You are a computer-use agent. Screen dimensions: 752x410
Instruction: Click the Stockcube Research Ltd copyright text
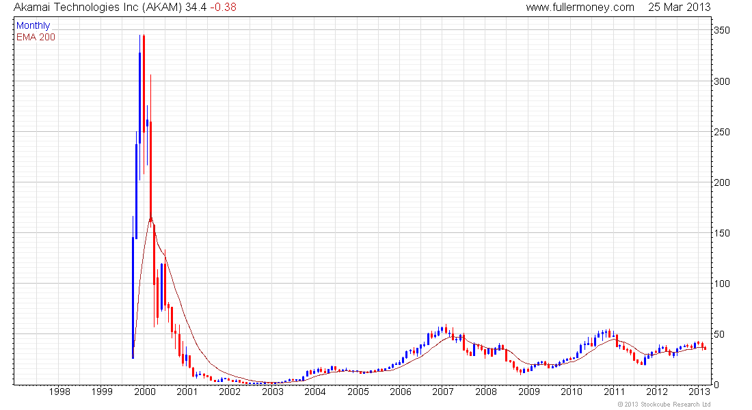click(664, 405)
